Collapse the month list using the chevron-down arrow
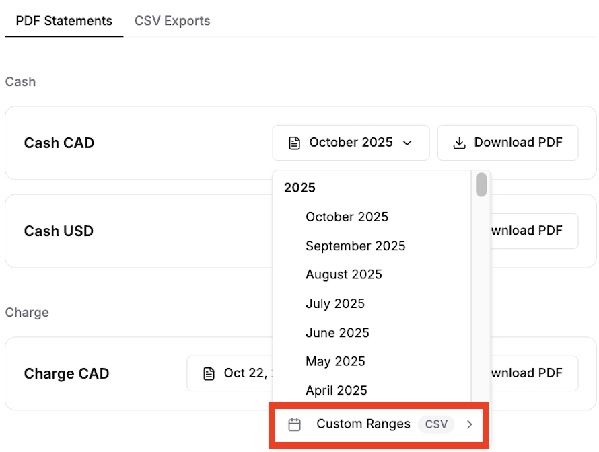 click(x=407, y=143)
